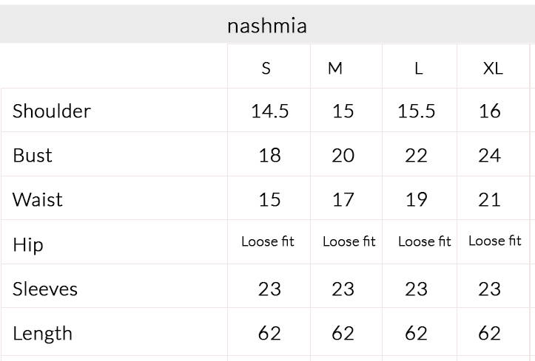The width and height of the screenshot is (535, 361).
Task: Select the M size column header
Action: click(335, 69)
